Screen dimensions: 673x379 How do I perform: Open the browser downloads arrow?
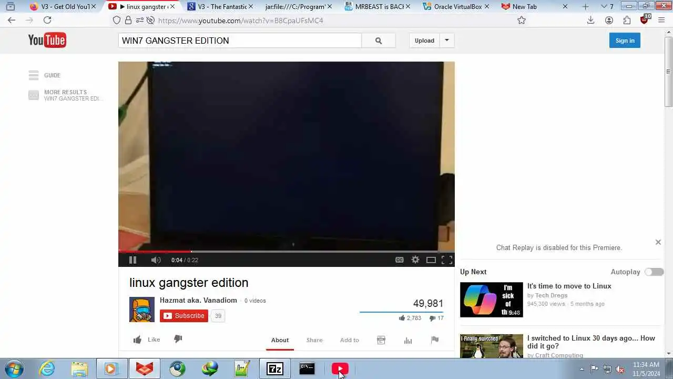[x=590, y=20]
